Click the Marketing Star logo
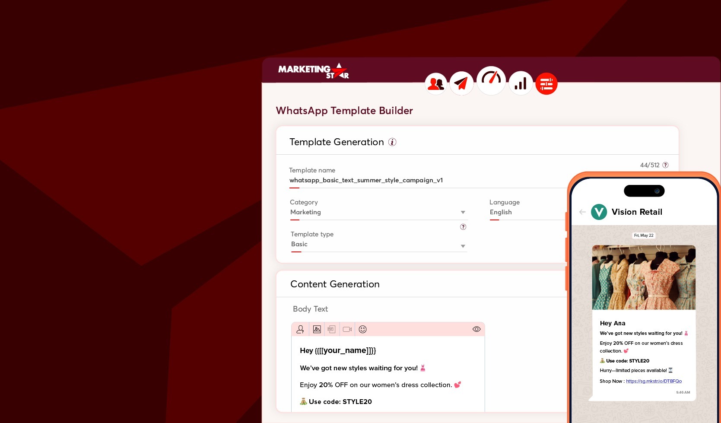Viewport: 721px width, 423px height. coord(314,71)
